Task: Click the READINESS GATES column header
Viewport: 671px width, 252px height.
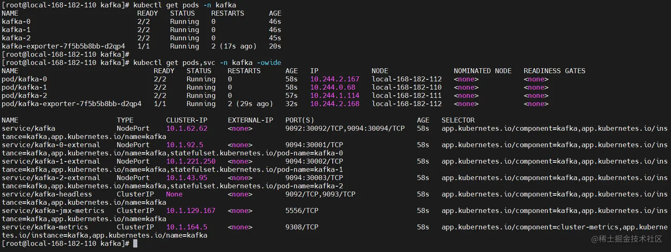Action: click(x=554, y=71)
